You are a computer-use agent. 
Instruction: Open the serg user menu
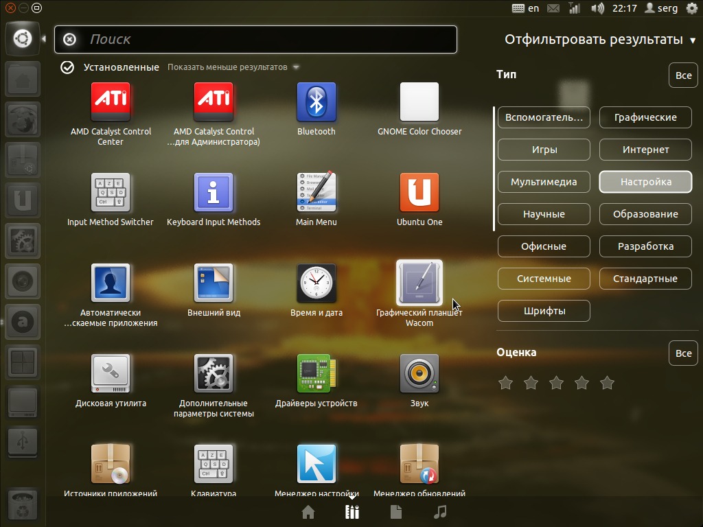click(661, 8)
